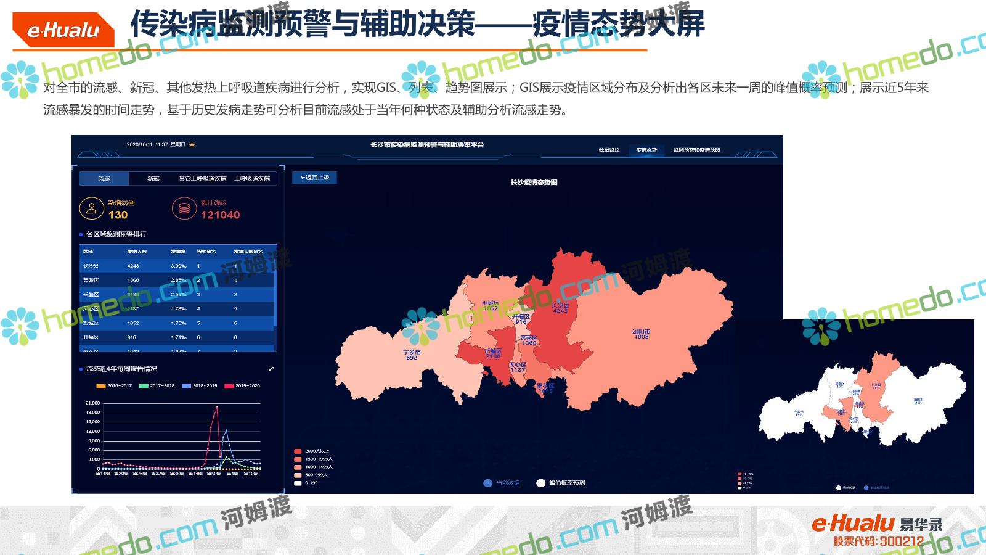Click the sun weather icon in header
This screenshot has width=986, height=555.
[192, 145]
